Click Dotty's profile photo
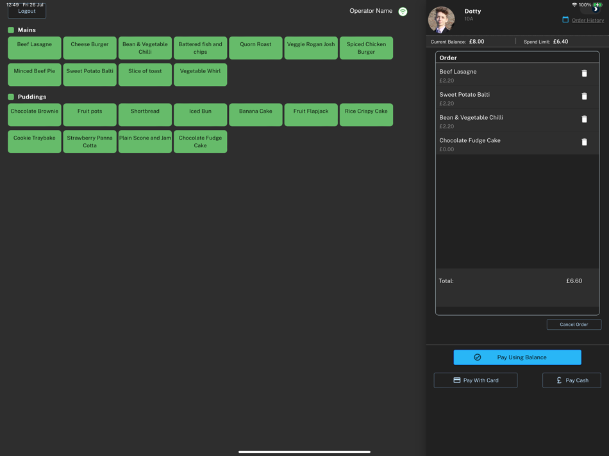 coord(441,20)
